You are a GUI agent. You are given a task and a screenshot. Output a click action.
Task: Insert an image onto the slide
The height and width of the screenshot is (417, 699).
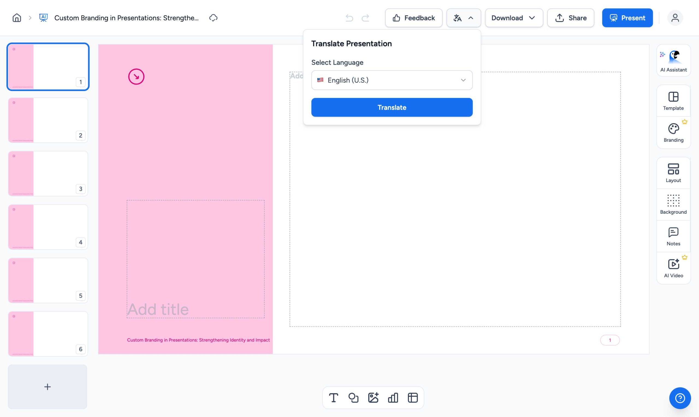tap(373, 398)
